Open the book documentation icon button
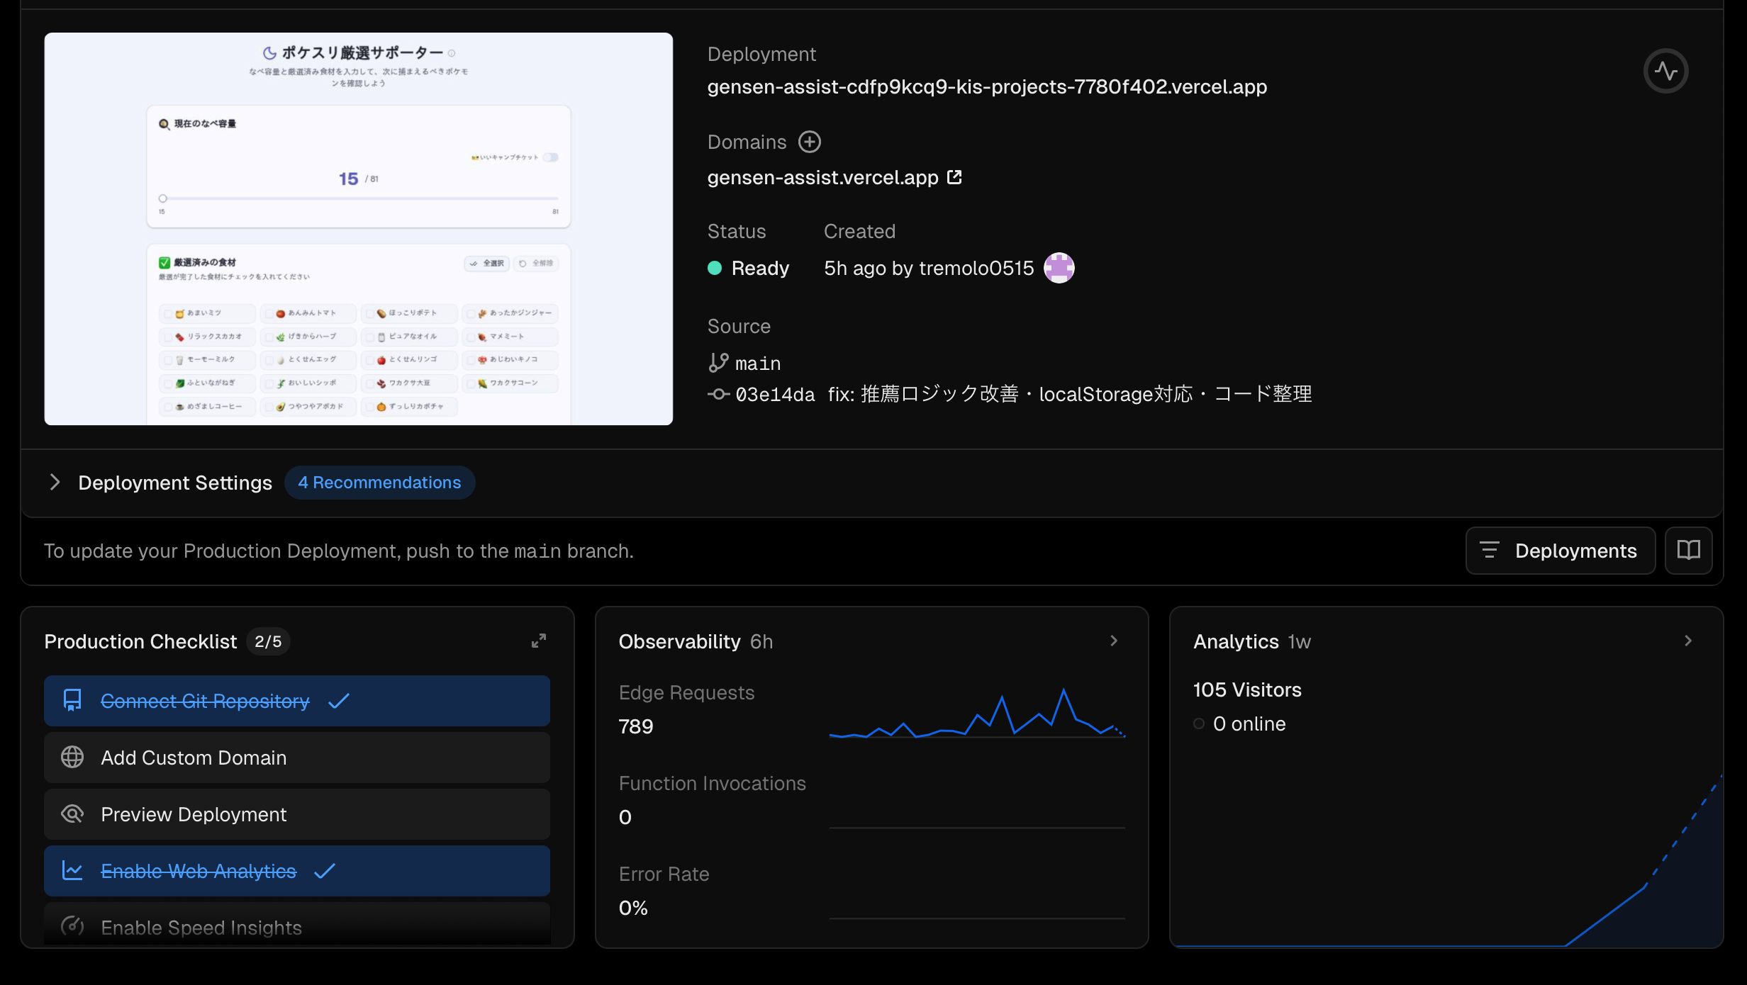This screenshot has width=1747, height=985. (1688, 550)
